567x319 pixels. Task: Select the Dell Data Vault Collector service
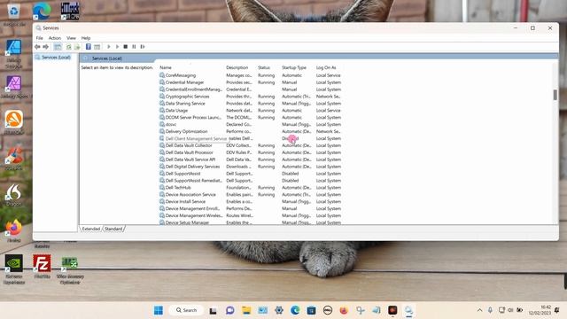tap(250, 145)
